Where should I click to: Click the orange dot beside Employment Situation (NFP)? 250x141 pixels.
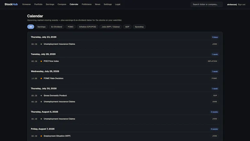(x=41, y=136)
